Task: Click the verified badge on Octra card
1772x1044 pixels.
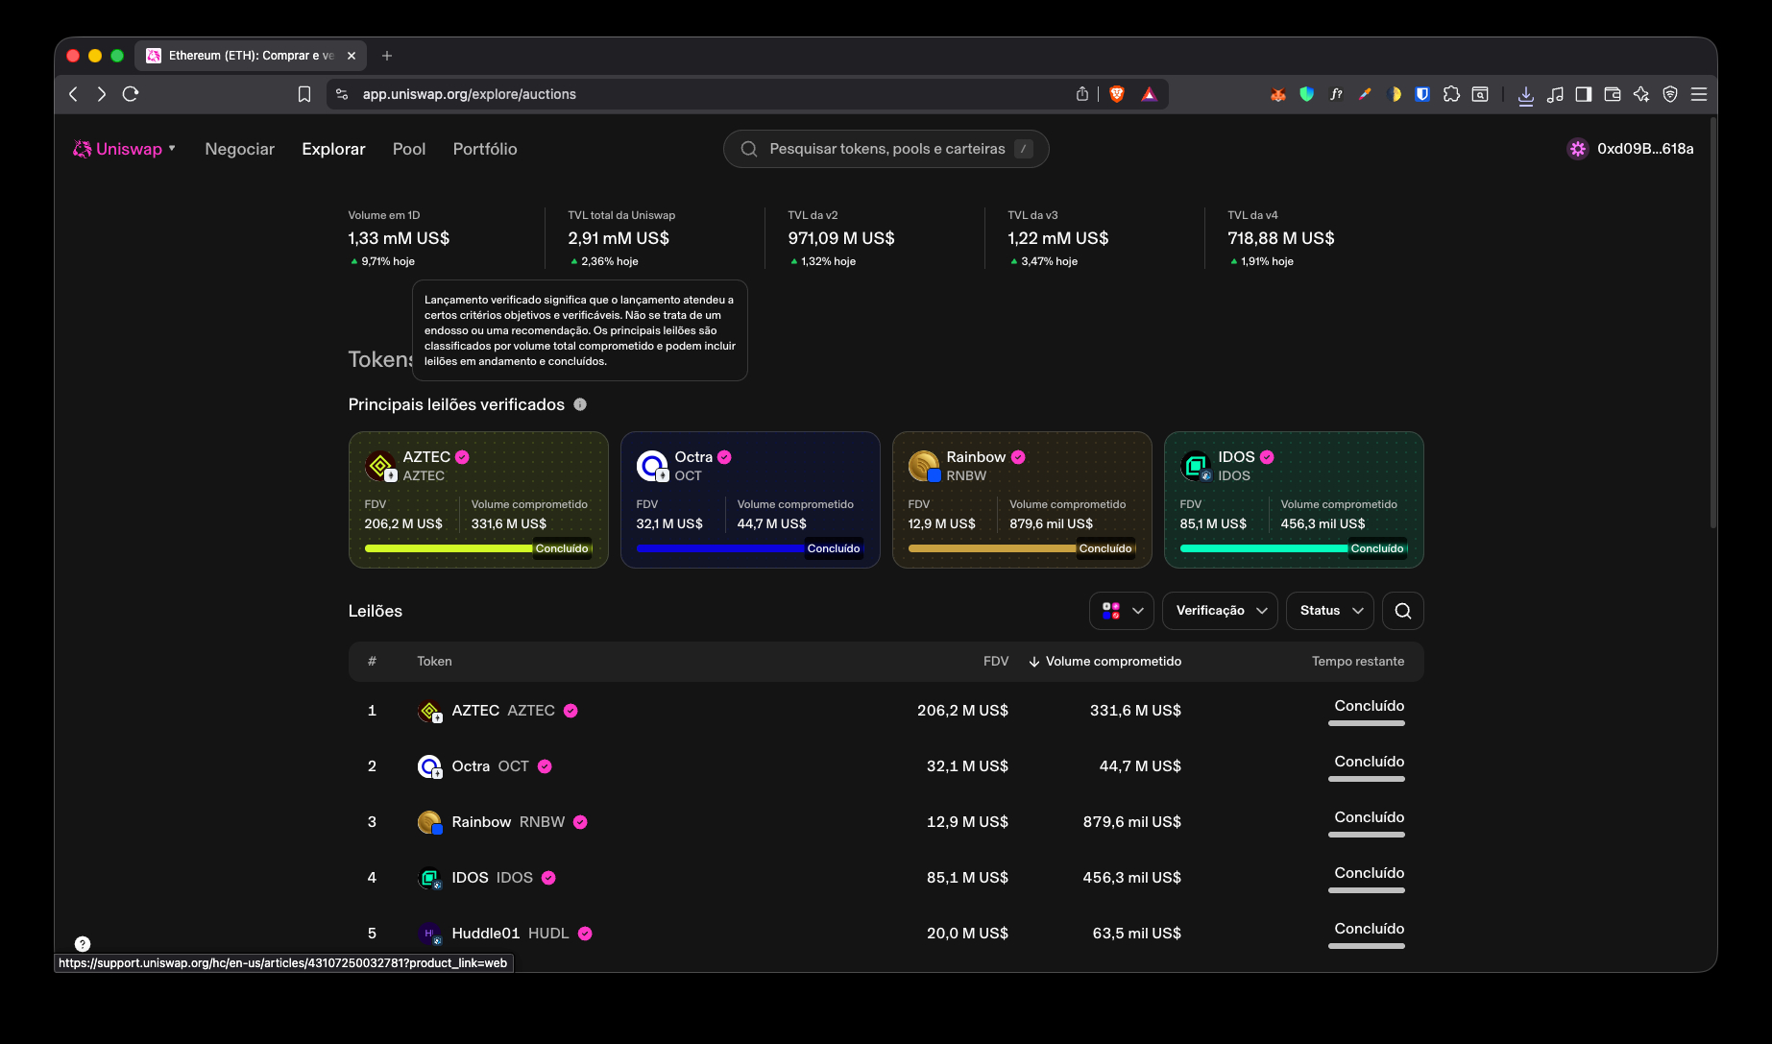Action: (724, 457)
